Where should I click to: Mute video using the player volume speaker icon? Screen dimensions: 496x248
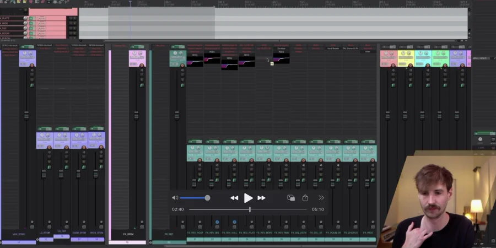tap(175, 198)
